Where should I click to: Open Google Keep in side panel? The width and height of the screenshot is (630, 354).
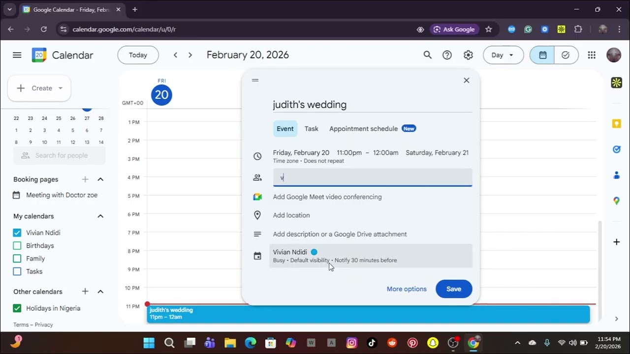(x=616, y=124)
